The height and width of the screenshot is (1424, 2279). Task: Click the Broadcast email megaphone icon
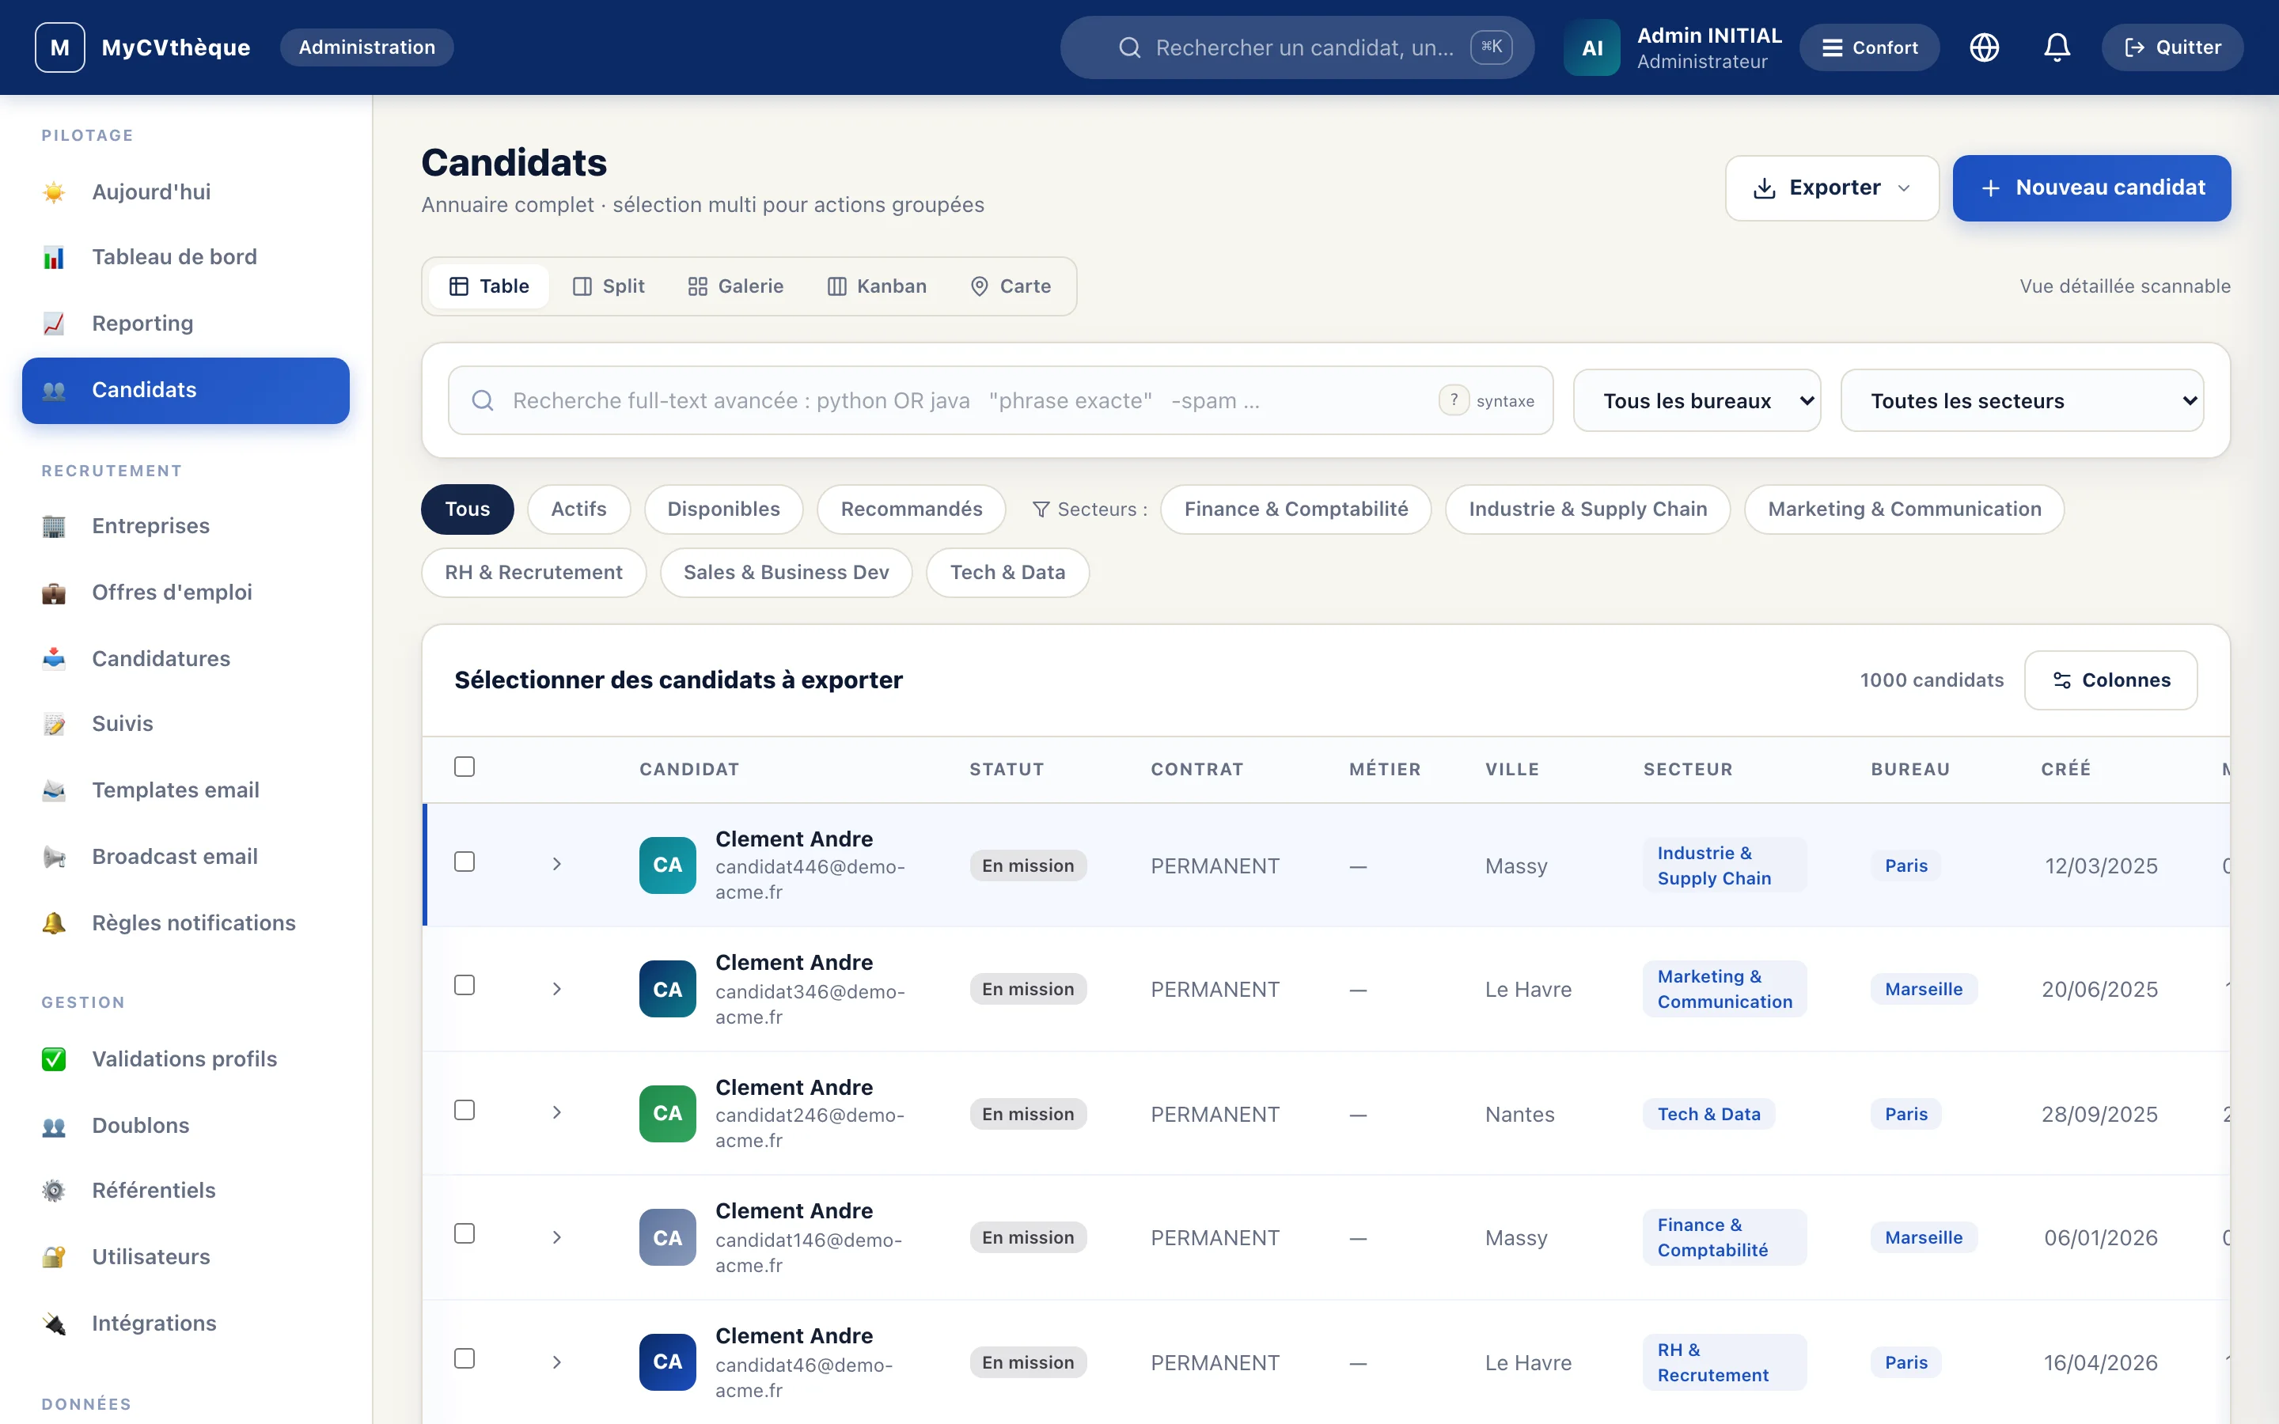pyautogui.click(x=54, y=856)
